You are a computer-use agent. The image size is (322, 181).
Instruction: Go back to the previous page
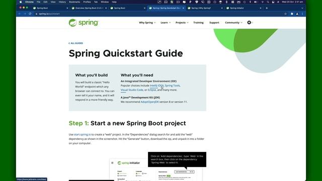[x=20, y=14]
